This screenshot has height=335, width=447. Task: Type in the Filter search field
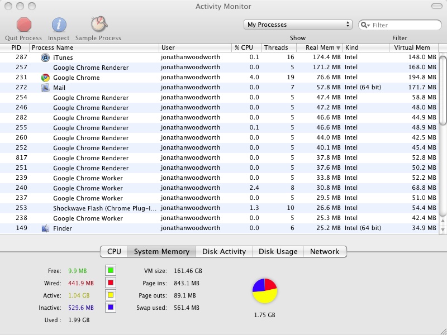click(400, 25)
